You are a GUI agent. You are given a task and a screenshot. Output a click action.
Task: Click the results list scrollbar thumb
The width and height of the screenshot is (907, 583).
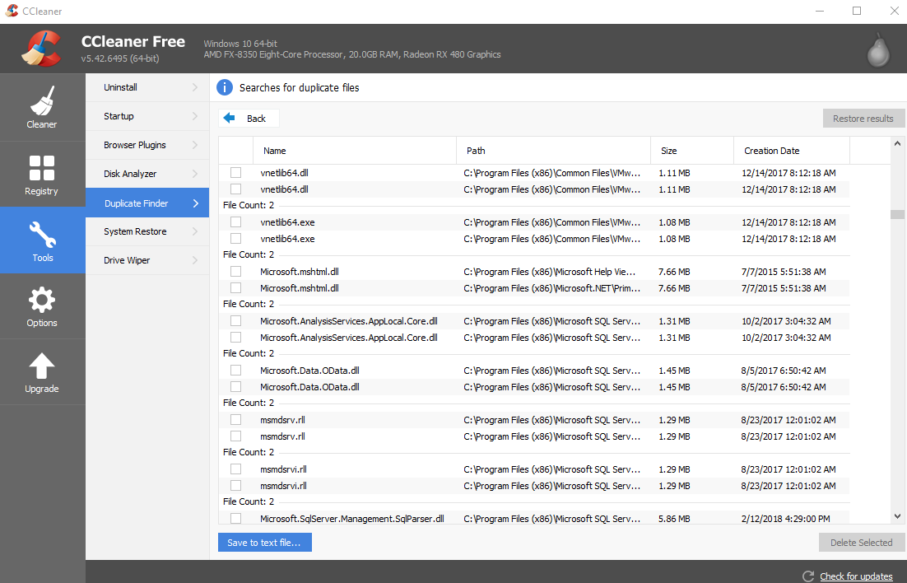pyautogui.click(x=897, y=214)
